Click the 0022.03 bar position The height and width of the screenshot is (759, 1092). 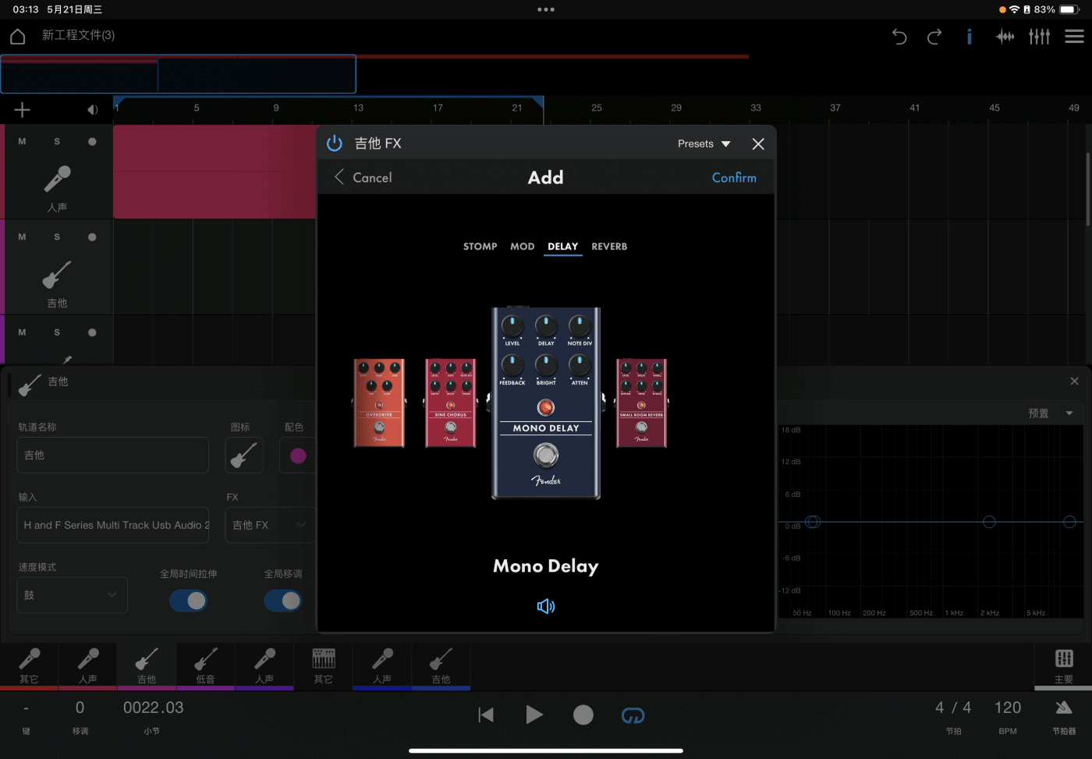click(153, 708)
